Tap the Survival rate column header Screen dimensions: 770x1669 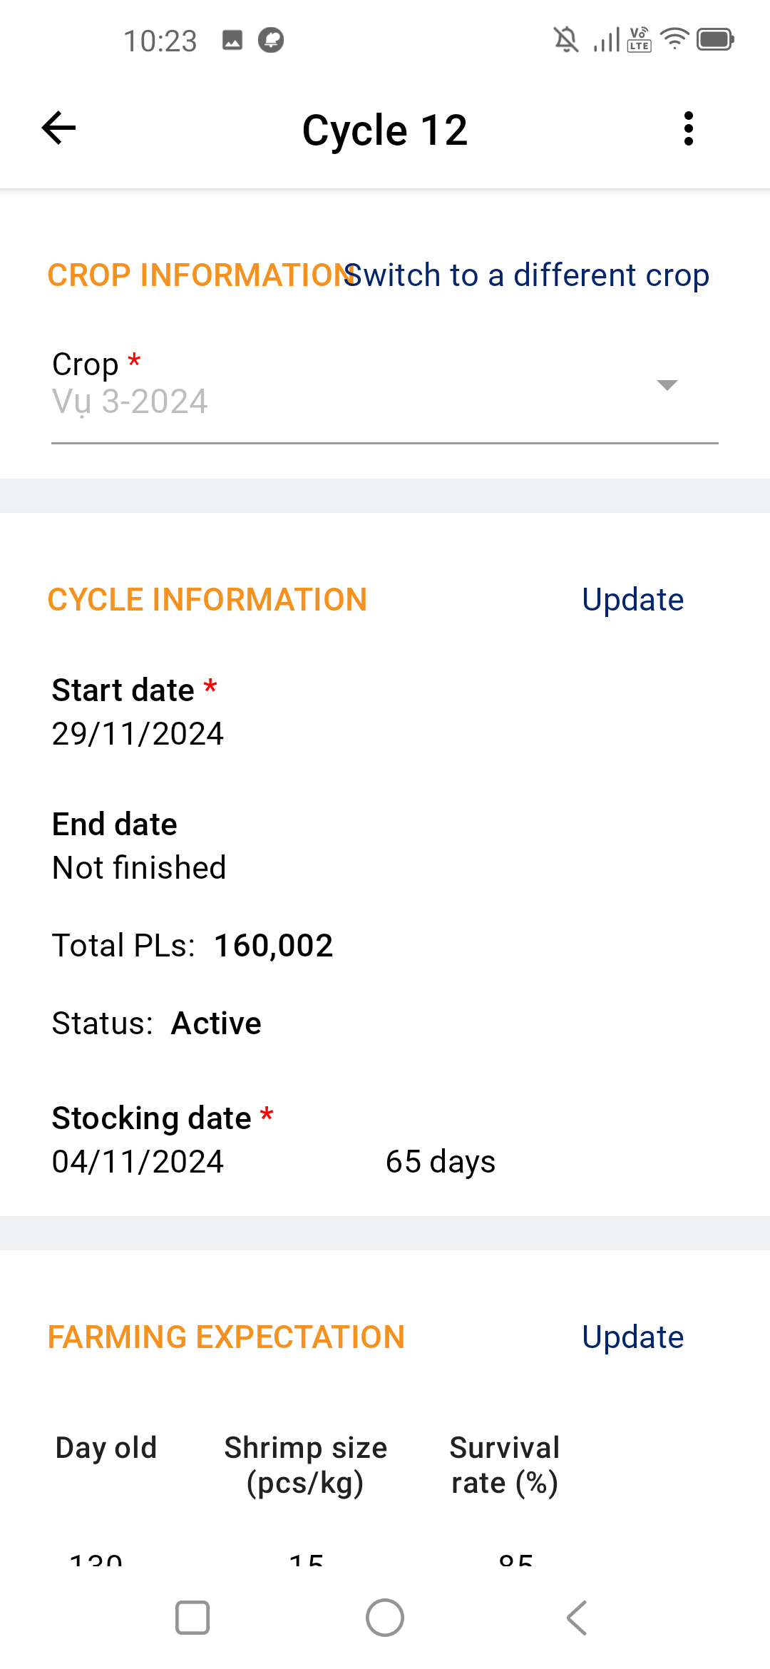[x=505, y=1466]
